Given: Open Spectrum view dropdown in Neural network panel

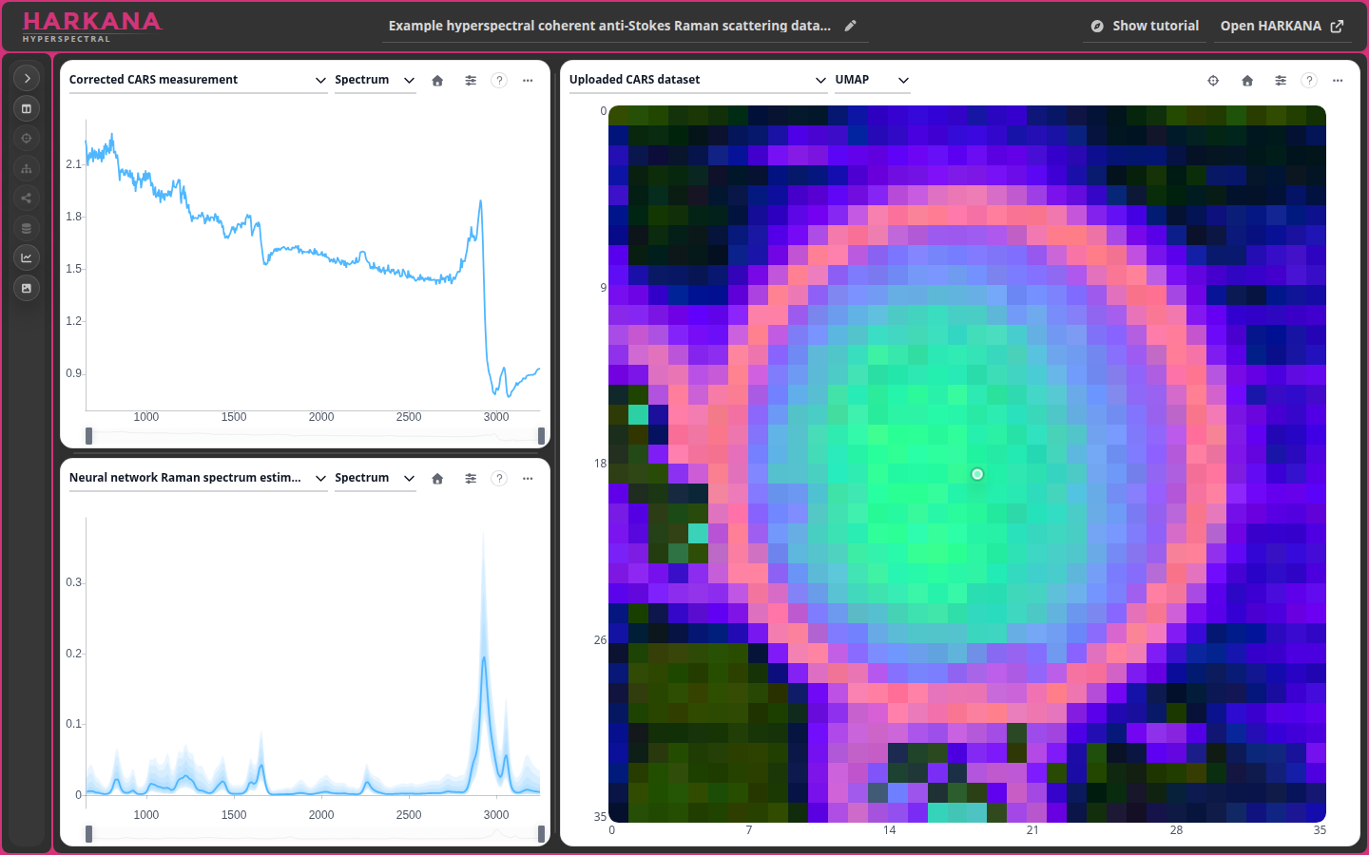Looking at the screenshot, I should 375,478.
